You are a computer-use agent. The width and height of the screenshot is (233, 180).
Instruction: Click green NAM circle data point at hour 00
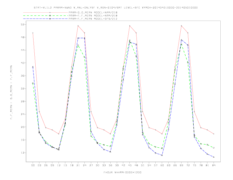[x=33, y=83]
